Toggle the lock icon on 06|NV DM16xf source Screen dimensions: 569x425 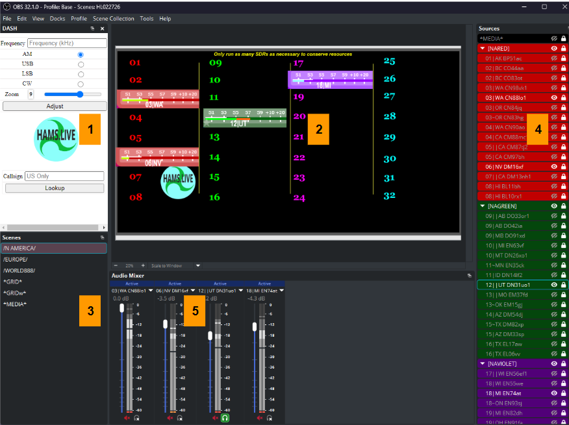563,166
